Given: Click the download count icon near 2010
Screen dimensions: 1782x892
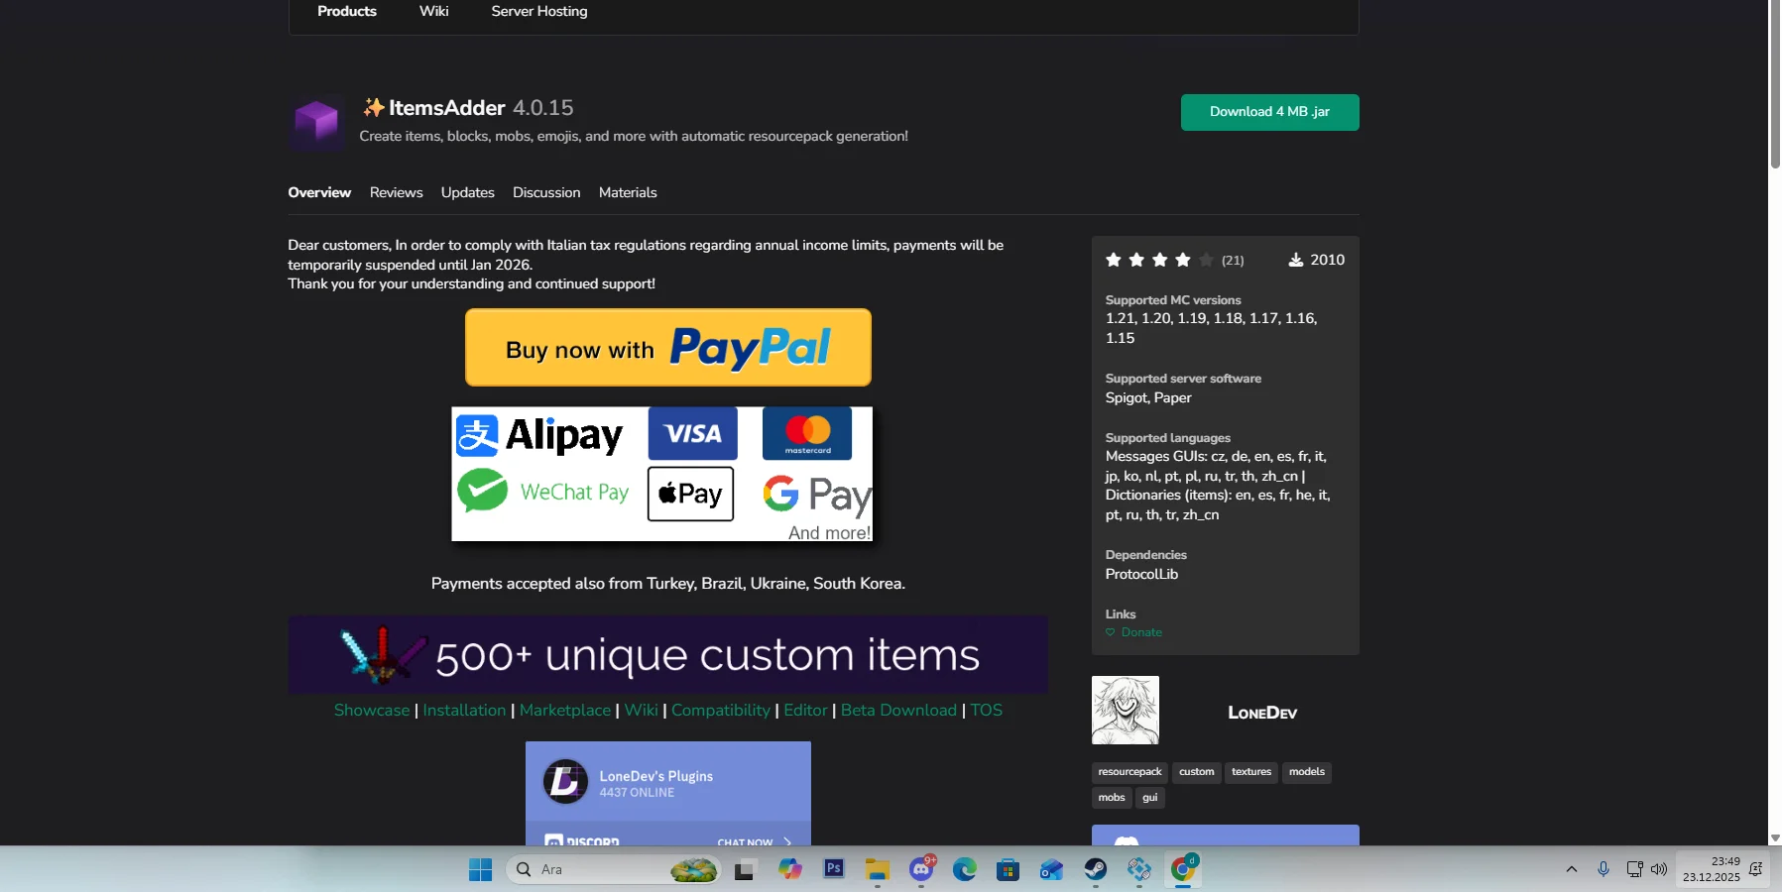Looking at the screenshot, I should click(x=1295, y=260).
